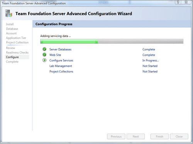This screenshot has height=144, width=193.
Task: Open the Configure Services link
Action: [61, 60]
